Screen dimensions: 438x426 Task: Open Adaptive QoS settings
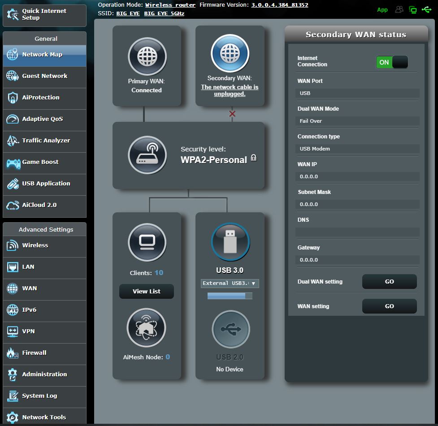coord(44,120)
